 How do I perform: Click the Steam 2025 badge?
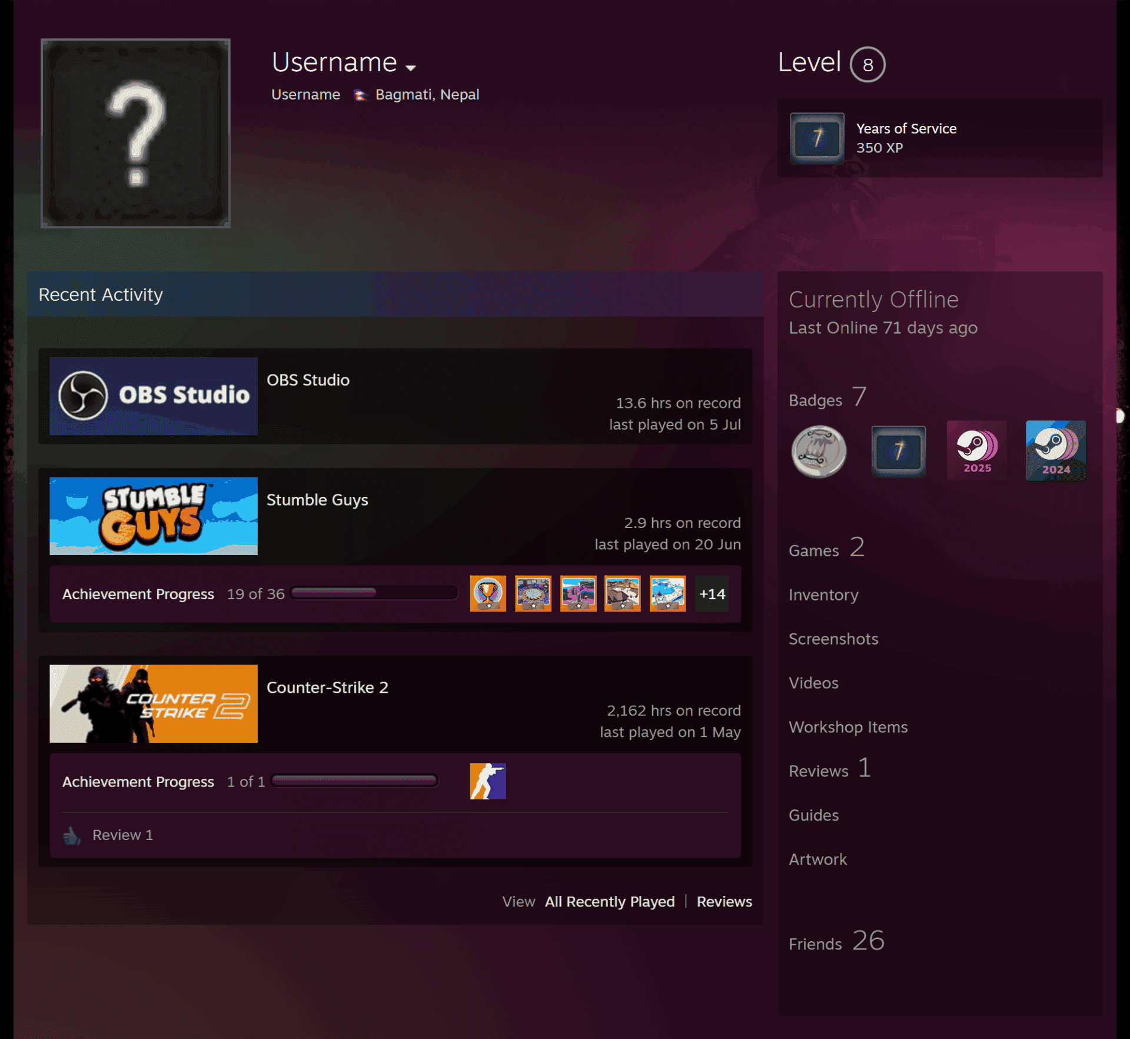coord(977,451)
